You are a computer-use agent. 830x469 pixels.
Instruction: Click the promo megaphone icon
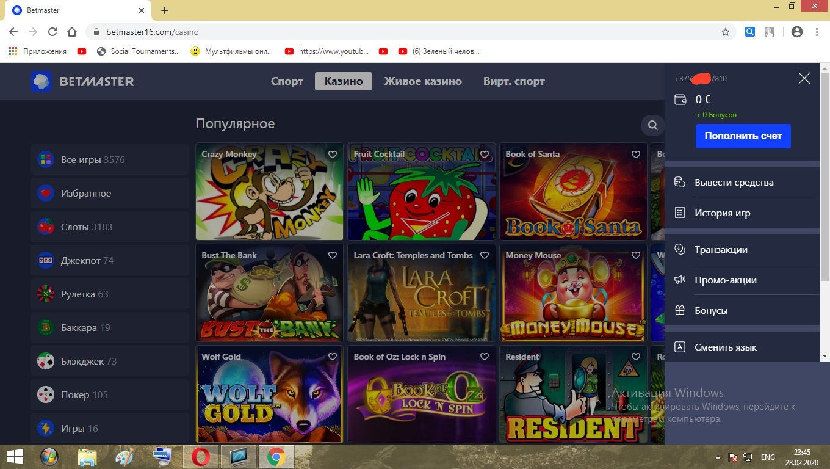coord(680,280)
